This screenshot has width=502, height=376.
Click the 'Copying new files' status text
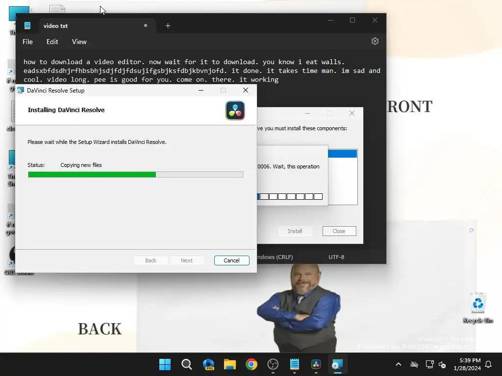[x=81, y=165]
